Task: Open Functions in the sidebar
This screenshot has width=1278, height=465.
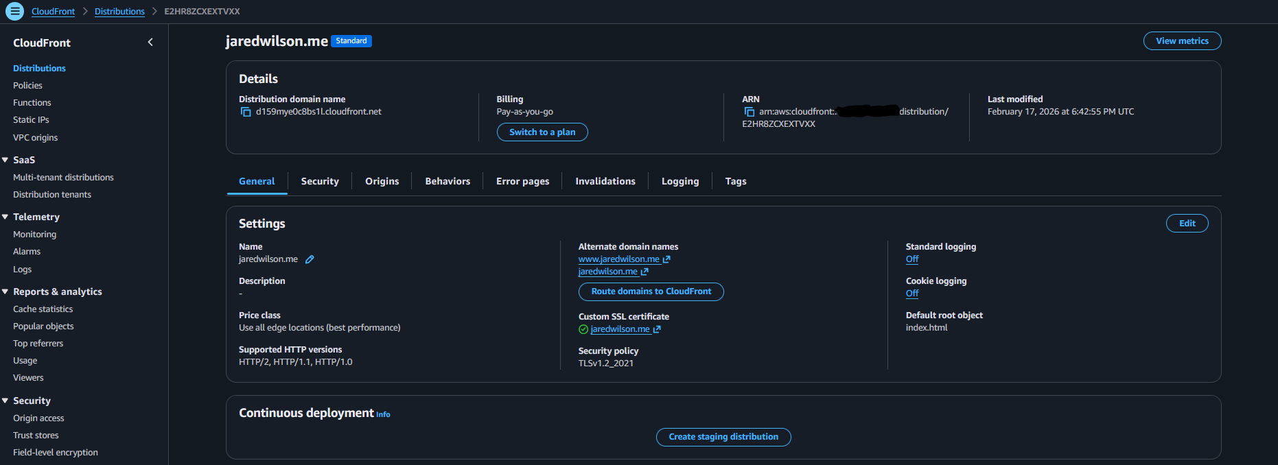Action: [32, 103]
